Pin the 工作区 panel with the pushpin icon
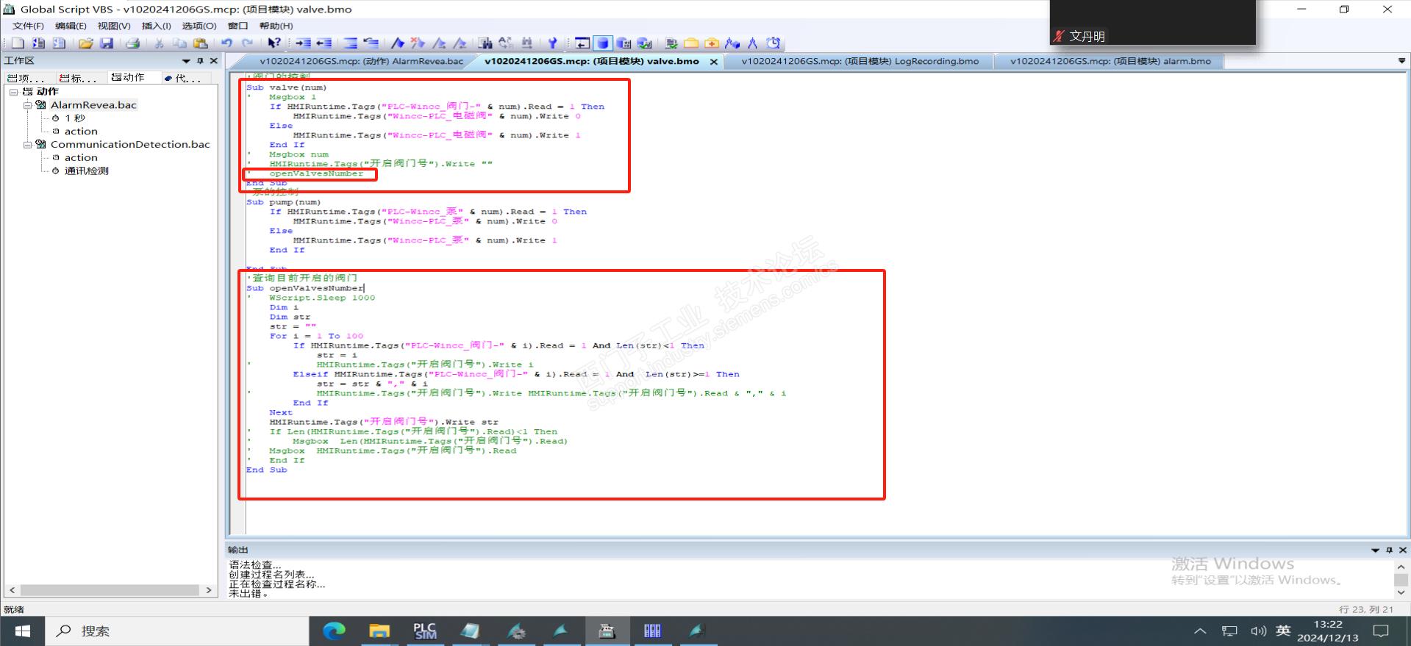The width and height of the screenshot is (1411, 646). [200, 61]
